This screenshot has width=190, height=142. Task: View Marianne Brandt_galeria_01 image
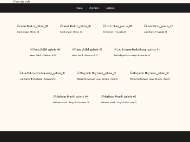pos(70,96)
